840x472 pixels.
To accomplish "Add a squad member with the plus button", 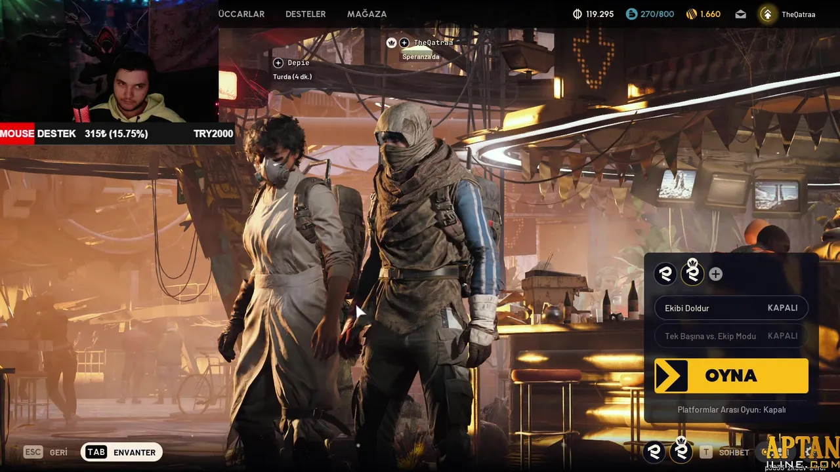I will pos(715,274).
